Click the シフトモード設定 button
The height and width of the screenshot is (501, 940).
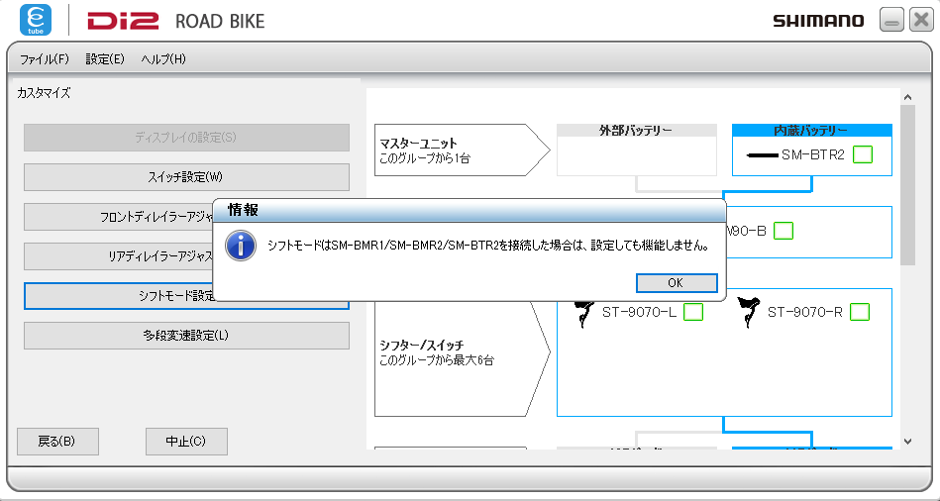(x=119, y=296)
